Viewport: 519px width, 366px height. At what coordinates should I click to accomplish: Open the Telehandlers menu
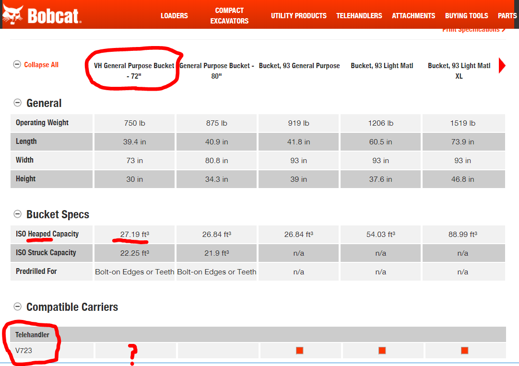359,15
